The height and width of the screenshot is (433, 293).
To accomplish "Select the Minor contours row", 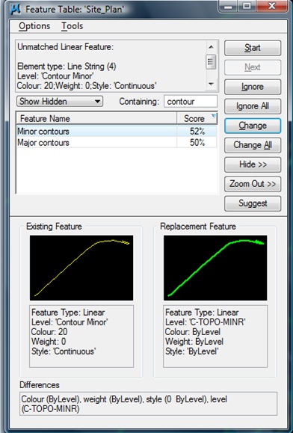I will click(117, 131).
